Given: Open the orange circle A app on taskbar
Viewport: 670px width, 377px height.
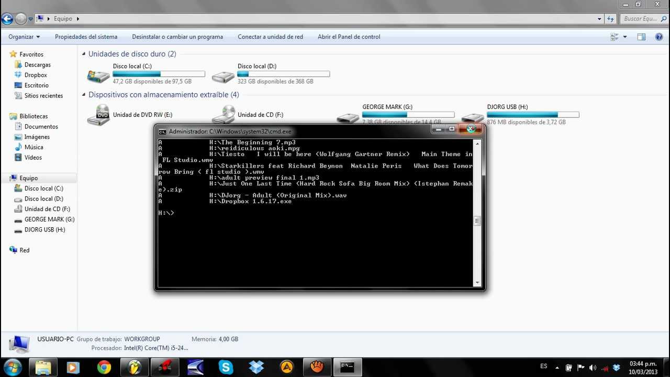Looking at the screenshot, I should [286, 367].
